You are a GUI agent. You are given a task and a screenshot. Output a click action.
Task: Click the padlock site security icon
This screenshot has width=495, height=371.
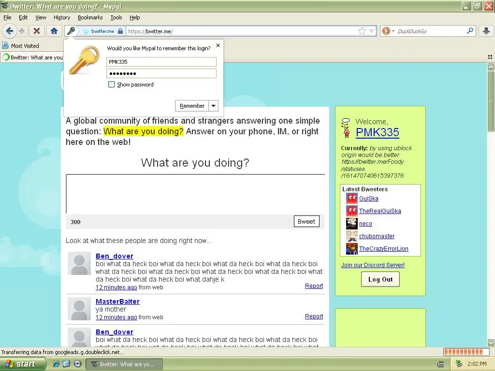120,31
